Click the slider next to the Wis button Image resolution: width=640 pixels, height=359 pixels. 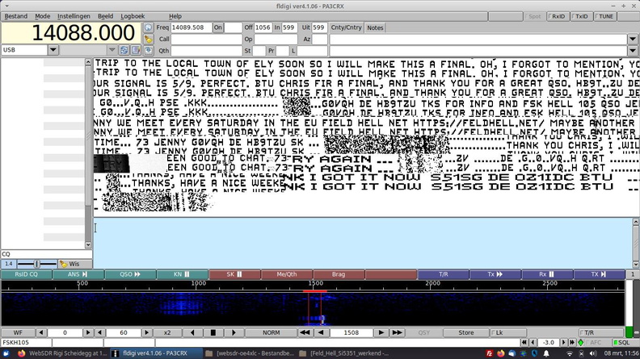[36, 264]
